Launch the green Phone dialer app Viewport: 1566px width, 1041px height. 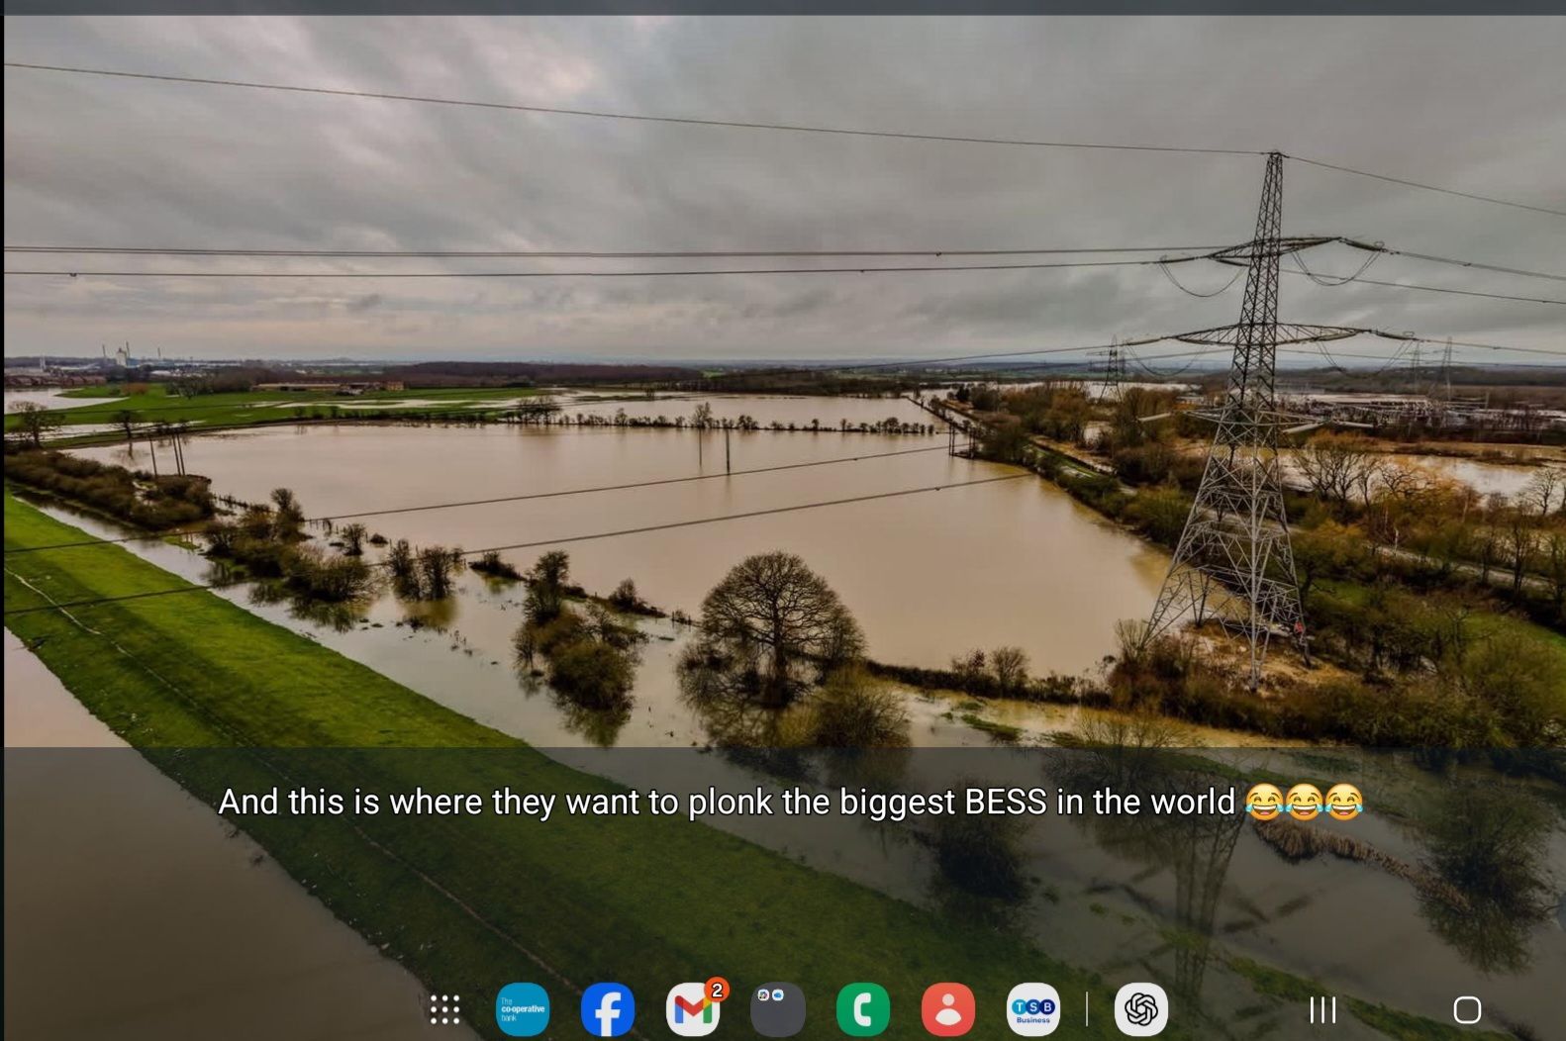(x=862, y=1009)
